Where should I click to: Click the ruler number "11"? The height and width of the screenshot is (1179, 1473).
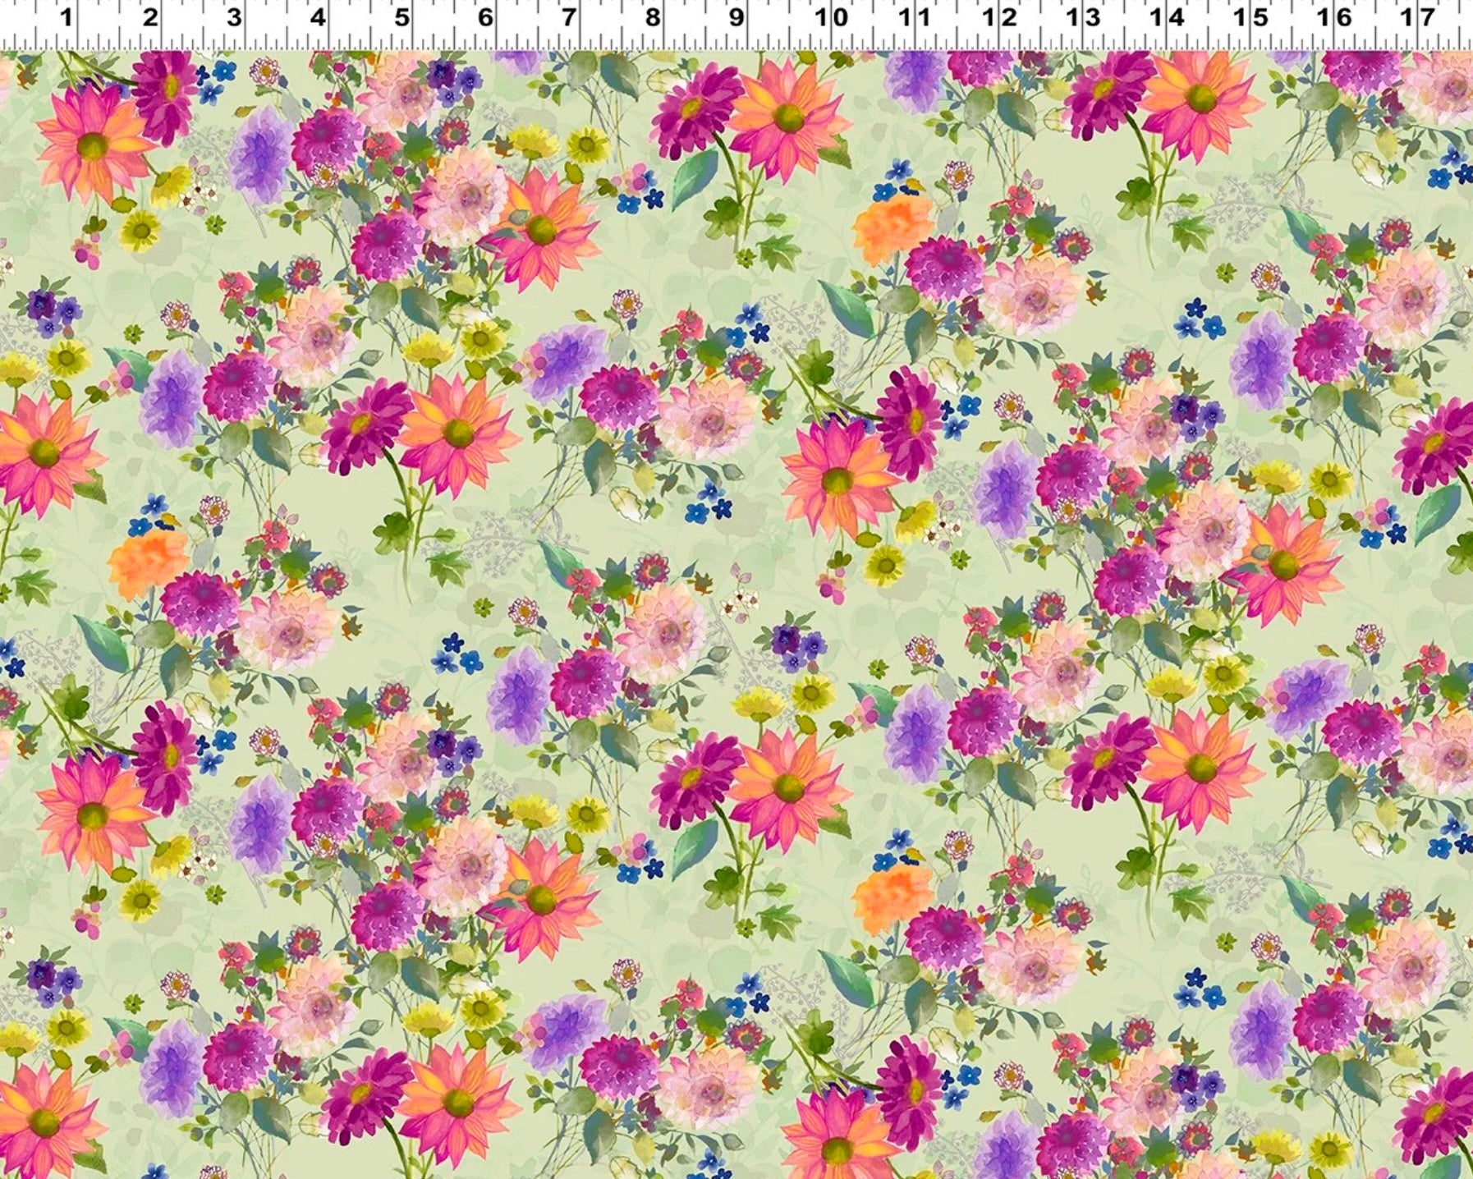coord(914,17)
